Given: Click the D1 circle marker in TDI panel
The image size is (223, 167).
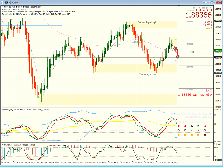Looking at the screenshot, I should point(205,130).
